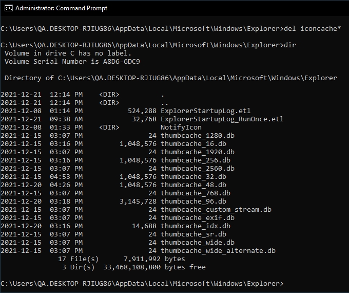This screenshot has width=349, height=293.
Task: Click the ExplorerStartupLog.etl file name
Action: coord(205,111)
